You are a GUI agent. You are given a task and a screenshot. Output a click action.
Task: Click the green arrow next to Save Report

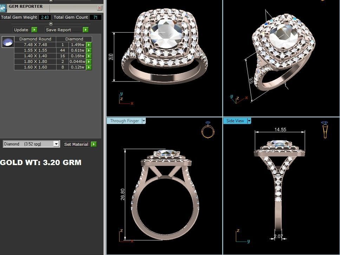point(86,30)
